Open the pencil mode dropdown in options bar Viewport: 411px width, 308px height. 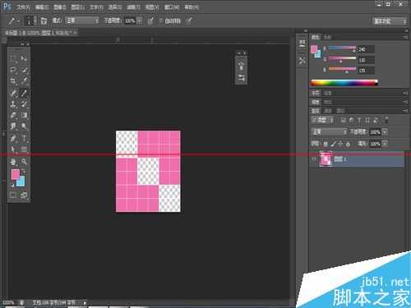coord(82,21)
